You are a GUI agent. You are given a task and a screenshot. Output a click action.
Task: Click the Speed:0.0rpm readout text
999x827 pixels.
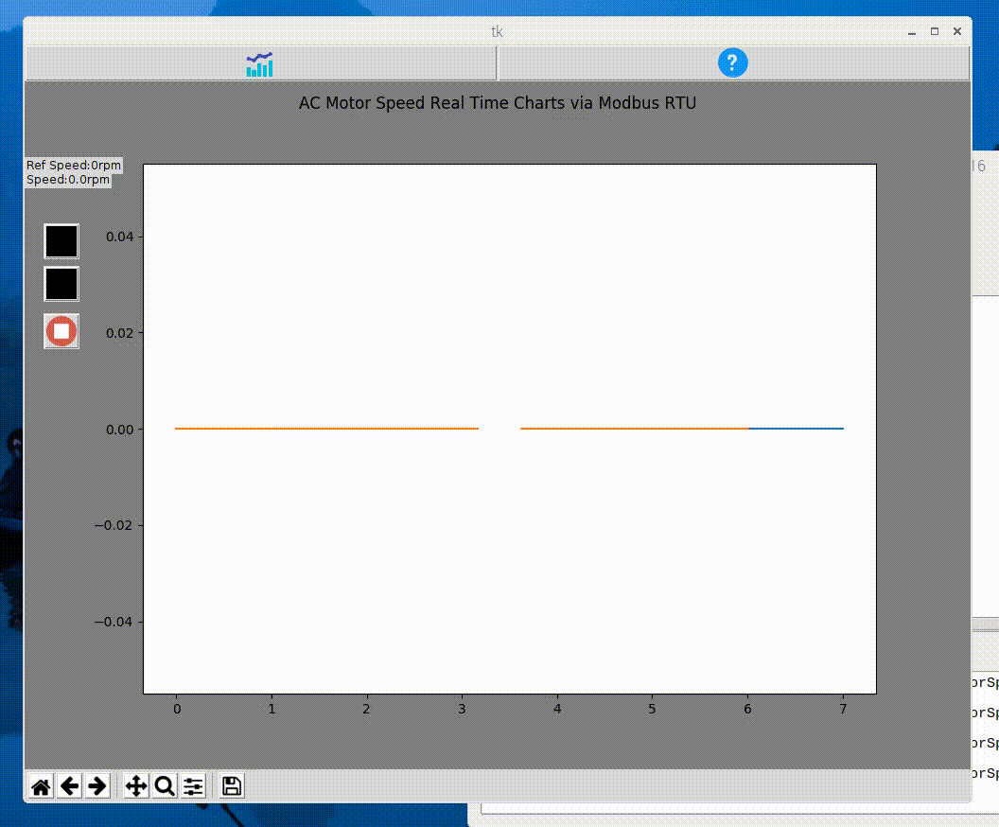click(68, 178)
